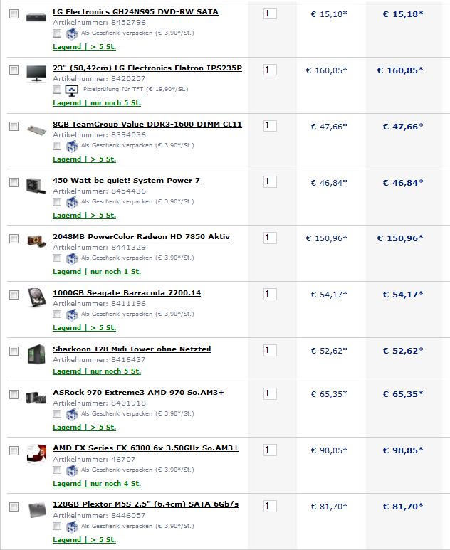Screen dimensions: 450x550
Task: Click gift wrap icon for ASRock 970 Extreme3
Action: click(x=72, y=414)
